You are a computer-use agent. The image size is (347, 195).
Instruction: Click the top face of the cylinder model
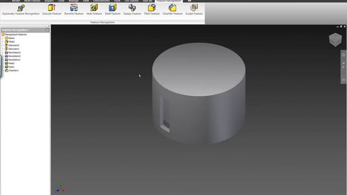click(x=199, y=69)
